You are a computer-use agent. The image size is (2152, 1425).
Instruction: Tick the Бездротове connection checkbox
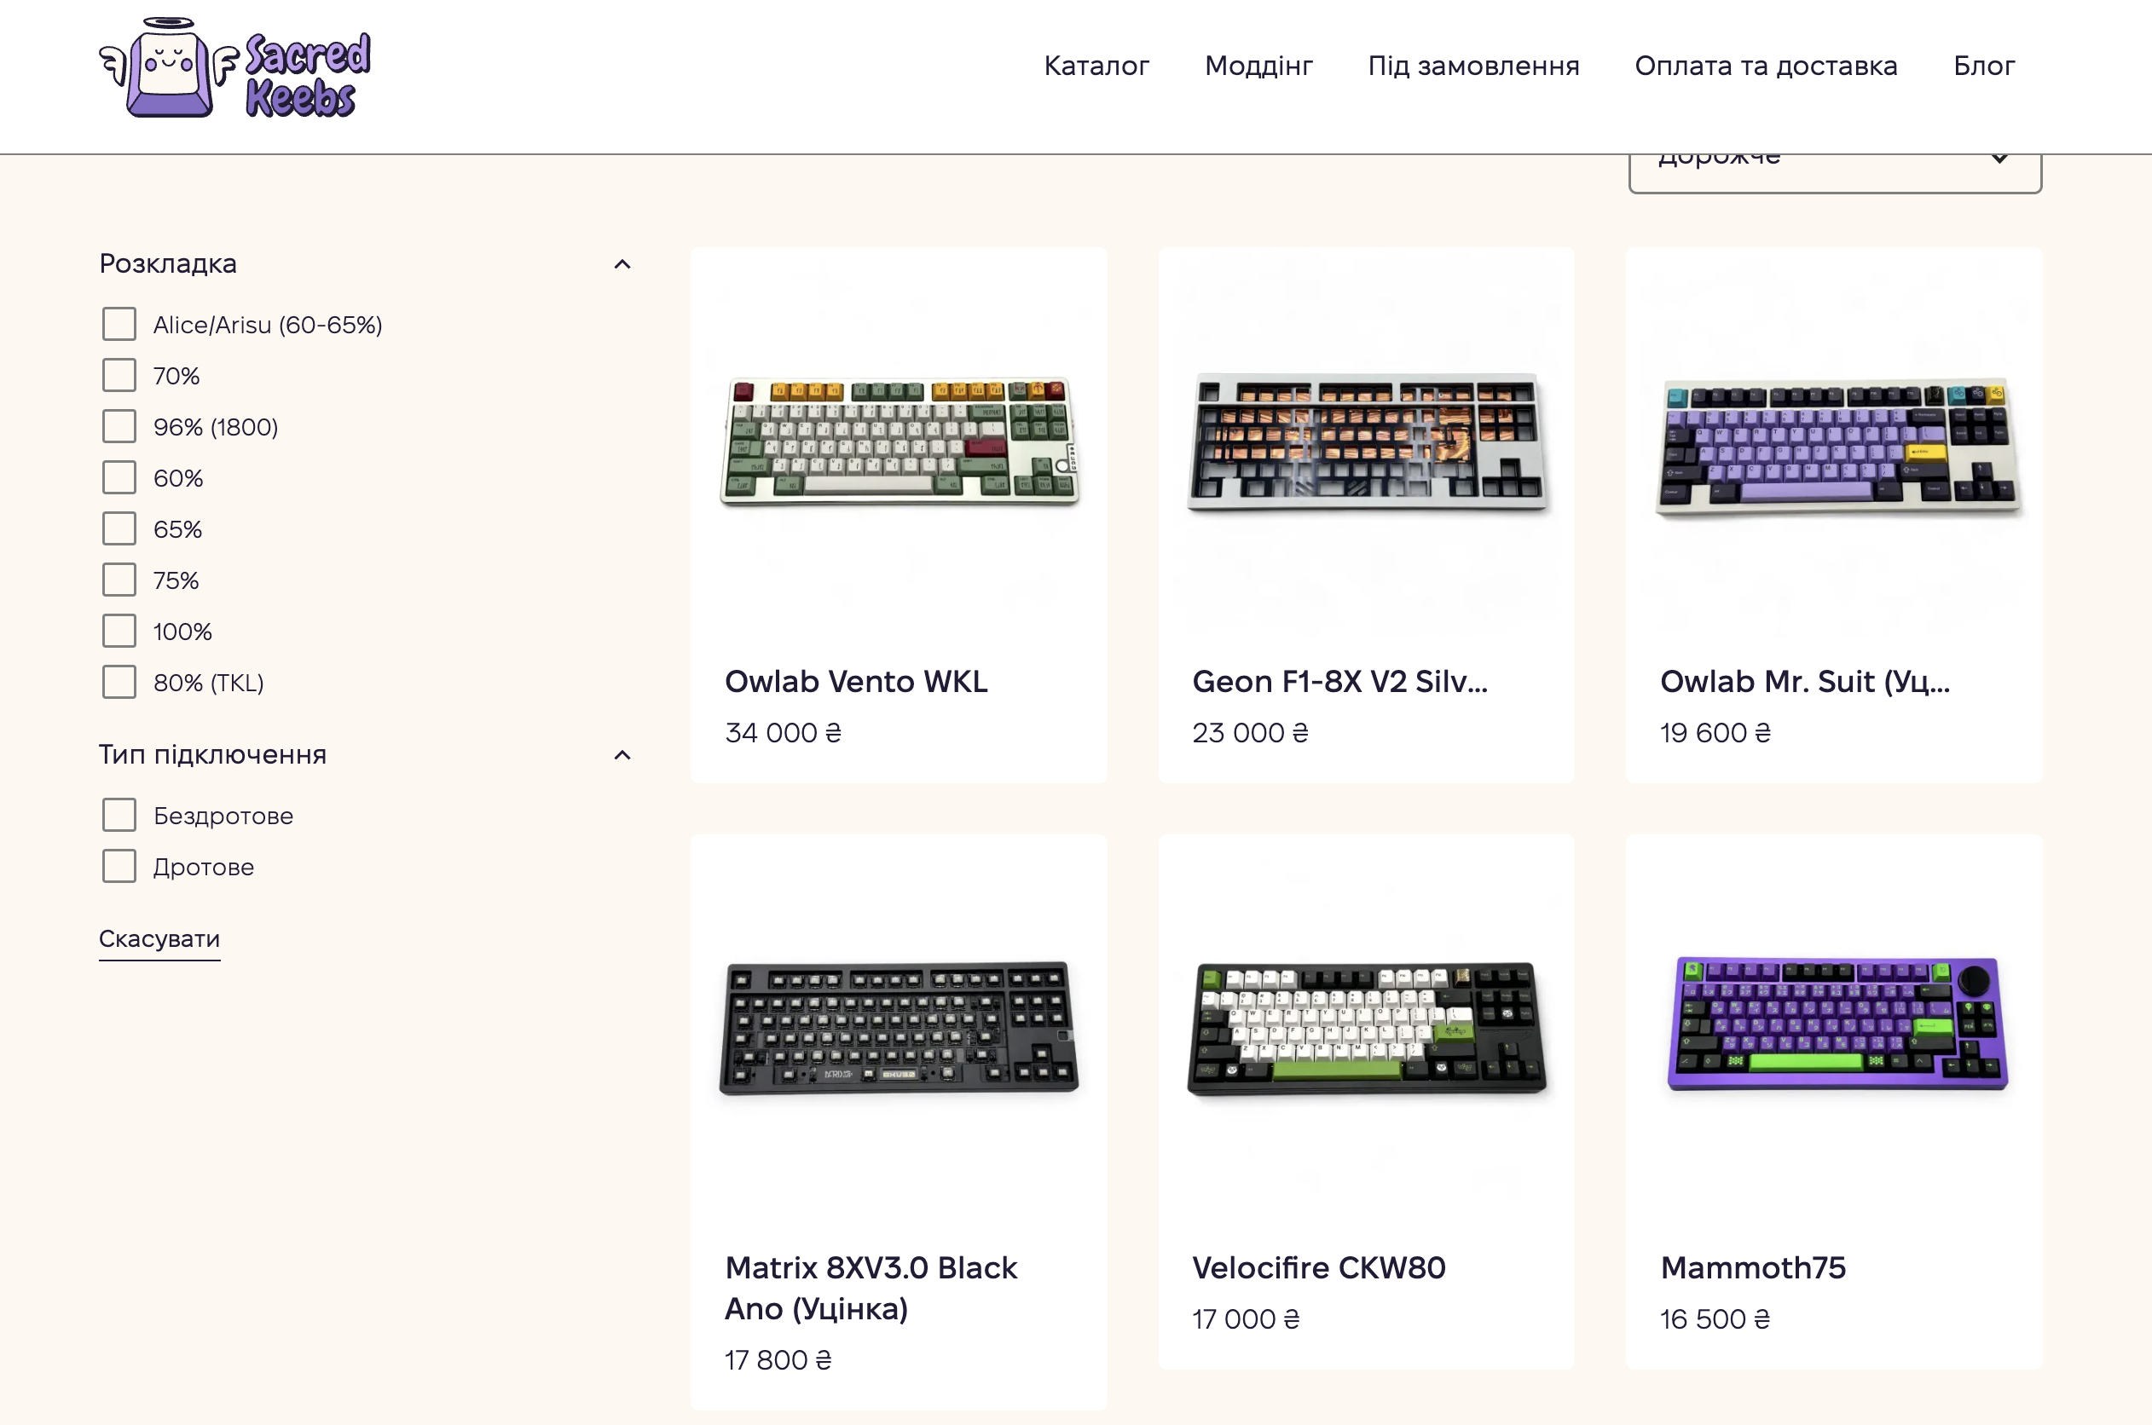[x=119, y=815]
